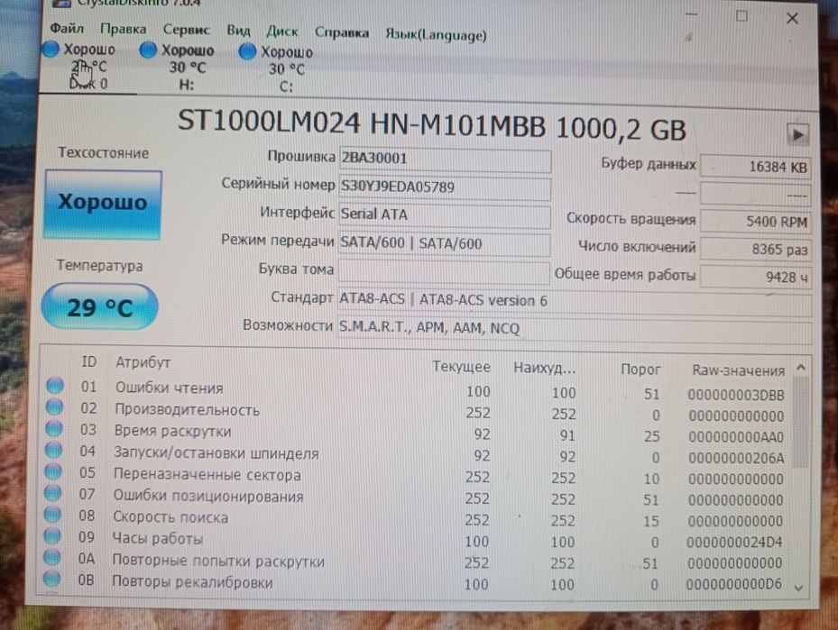Click status circle for Повторные попытки раскрутки
This screenshot has height=630, width=838.
pyautogui.click(x=51, y=557)
